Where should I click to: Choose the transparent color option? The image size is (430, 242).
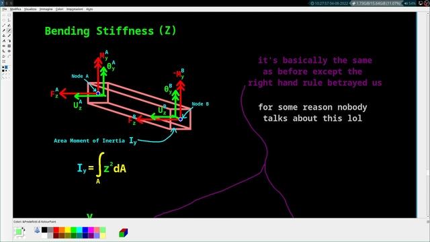click(x=38, y=230)
